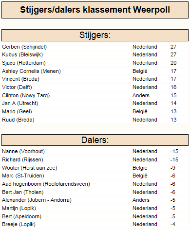Select the Stijgers section header
190x229 pixels.
tap(95, 35)
